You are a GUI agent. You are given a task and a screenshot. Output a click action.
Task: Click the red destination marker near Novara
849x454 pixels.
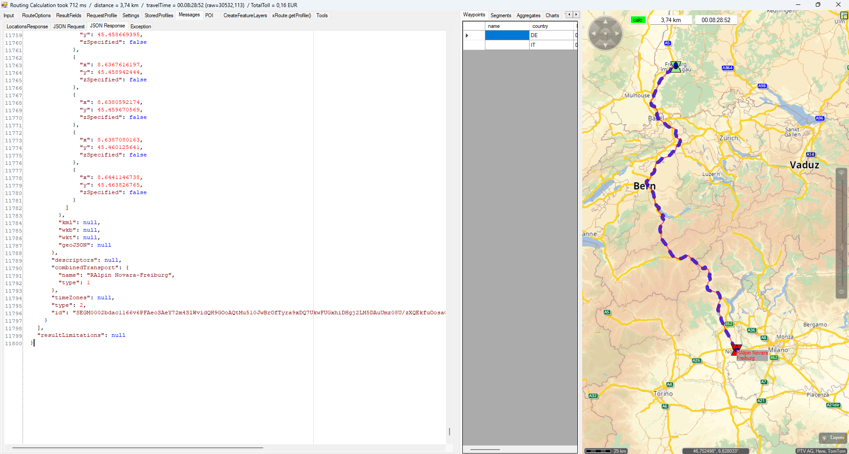pyautogui.click(x=736, y=350)
